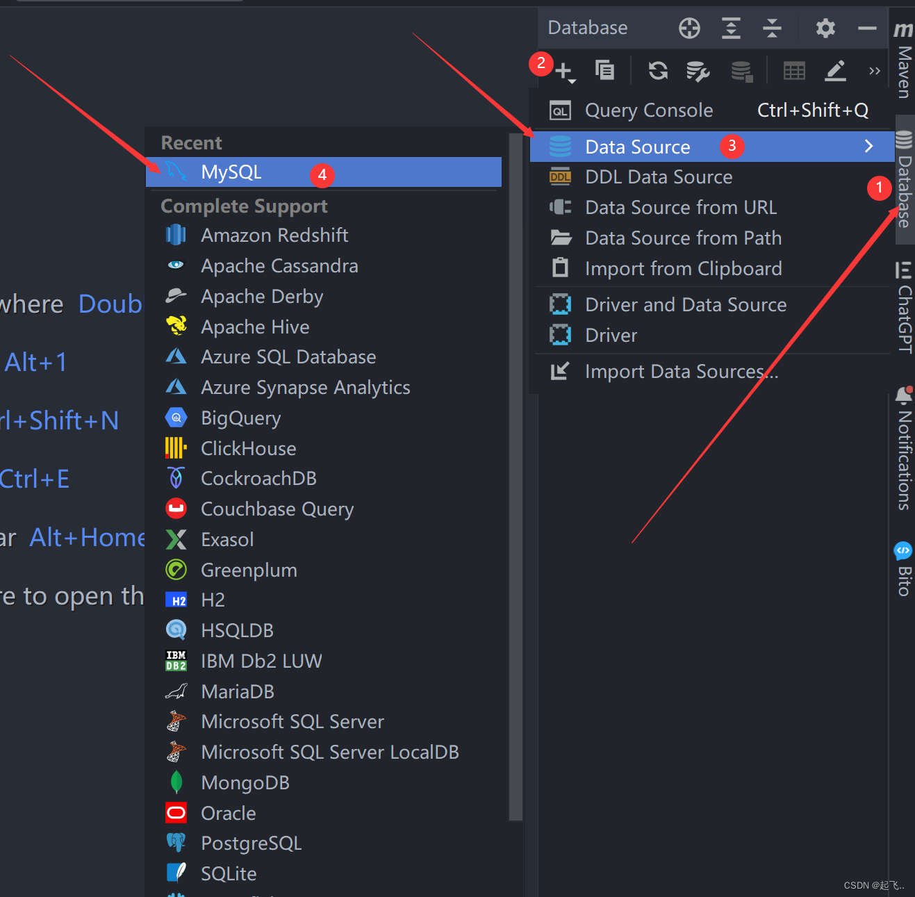Expand the Data Source submenu arrow

[868, 147]
